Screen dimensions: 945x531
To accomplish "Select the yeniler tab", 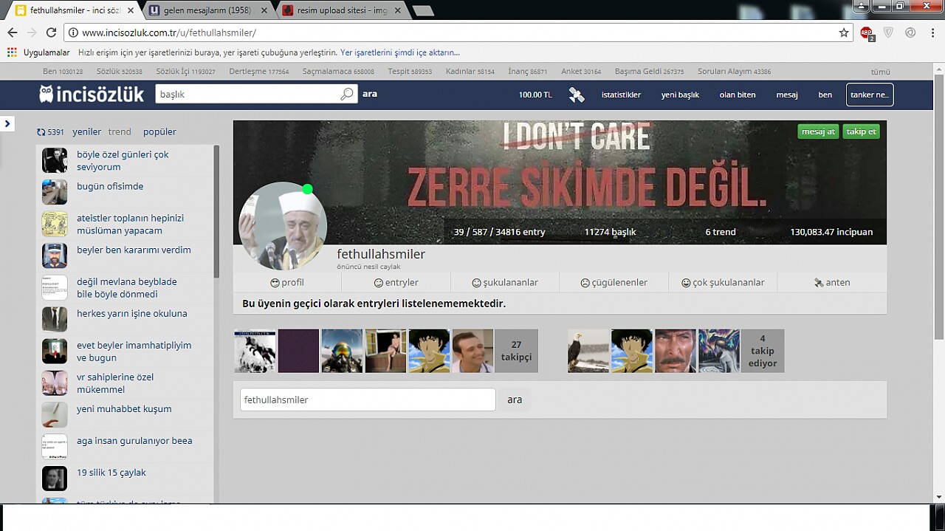I will click(86, 132).
